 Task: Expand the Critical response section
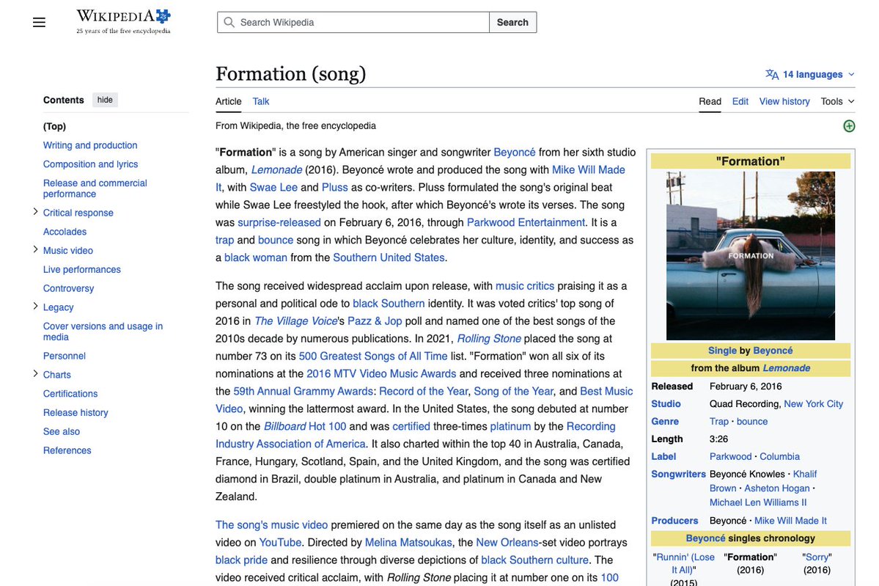point(35,212)
